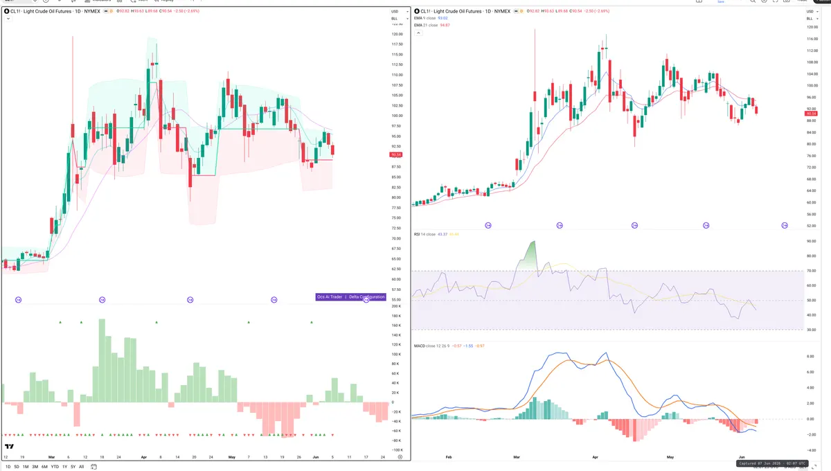
Task: Click market status badge beside NYMEX in left chart
Action: [107, 12]
